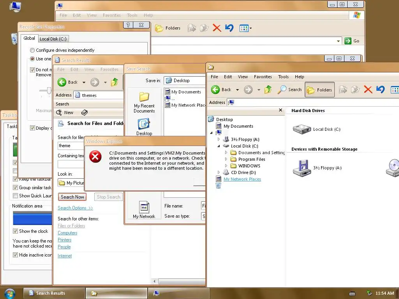Open Search Options link
Viewport: 399px width, 299px height.
pos(75,208)
